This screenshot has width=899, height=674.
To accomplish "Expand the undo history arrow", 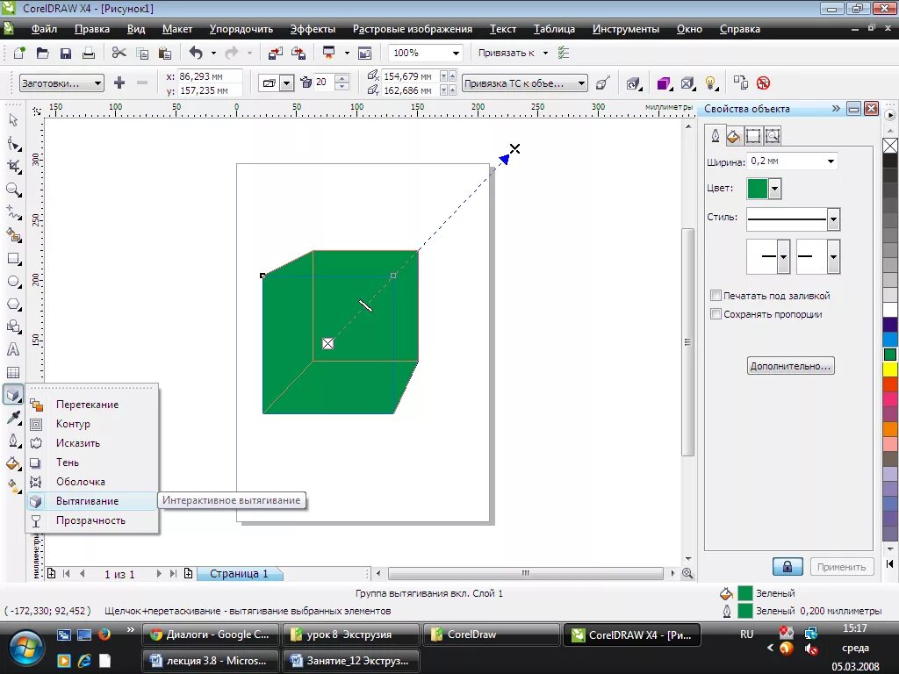I will click(213, 54).
